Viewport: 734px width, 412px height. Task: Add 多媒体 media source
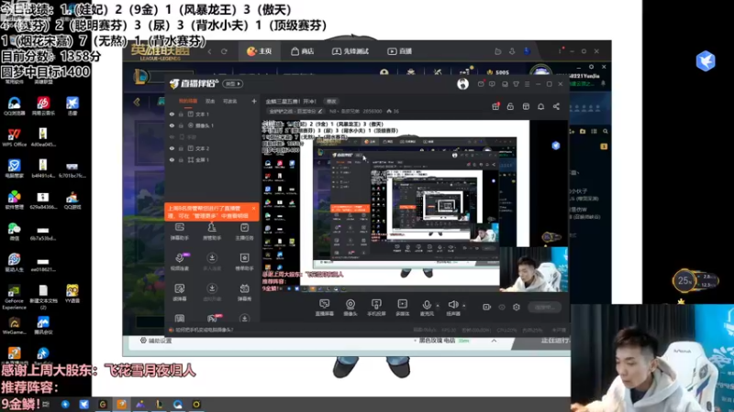click(x=402, y=308)
